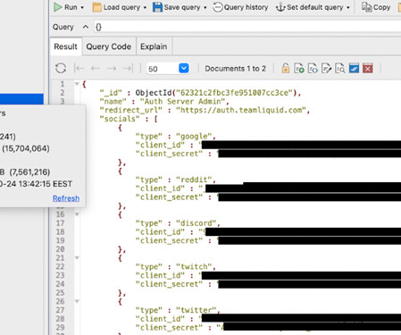
Task: Open the Explain tab
Action: point(154,46)
